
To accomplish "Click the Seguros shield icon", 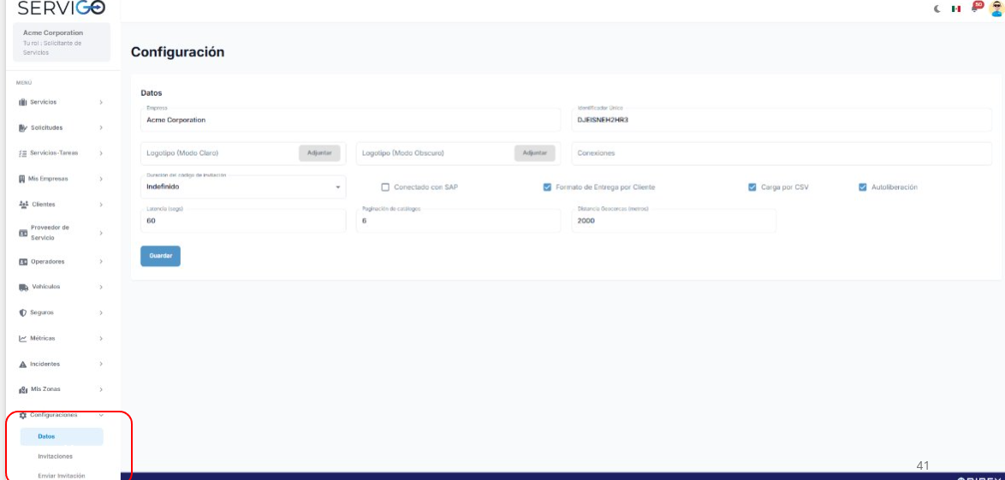I will pyautogui.click(x=23, y=313).
